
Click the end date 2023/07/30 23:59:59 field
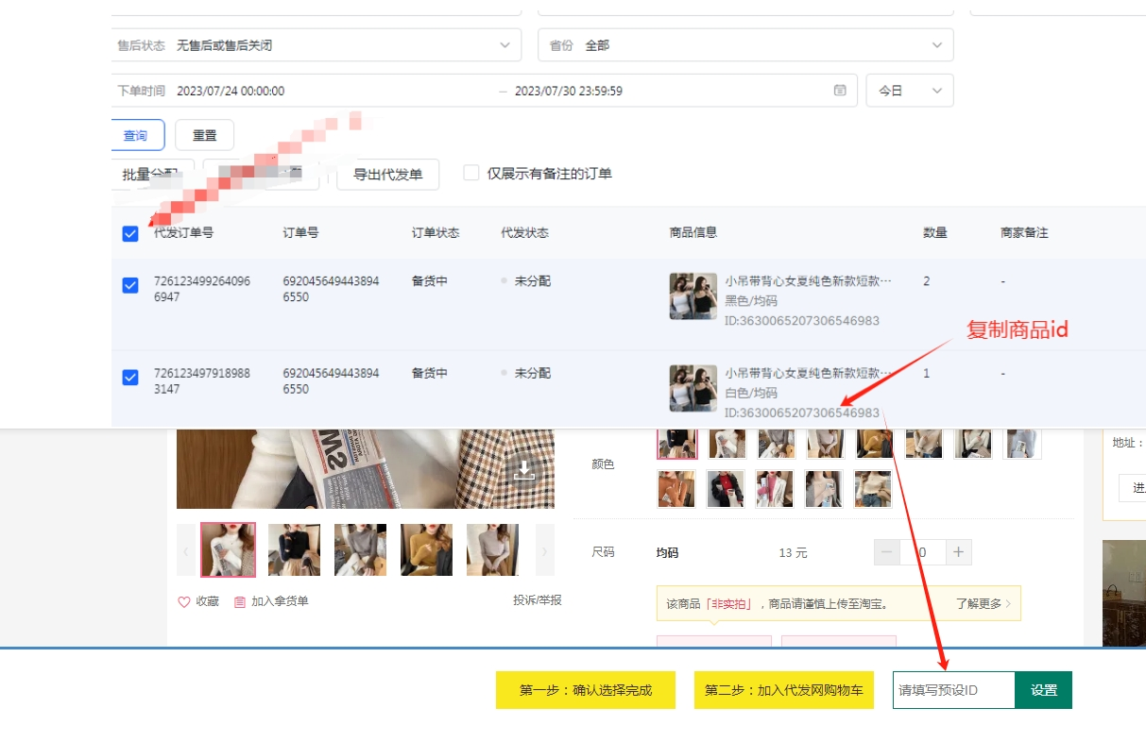click(569, 91)
